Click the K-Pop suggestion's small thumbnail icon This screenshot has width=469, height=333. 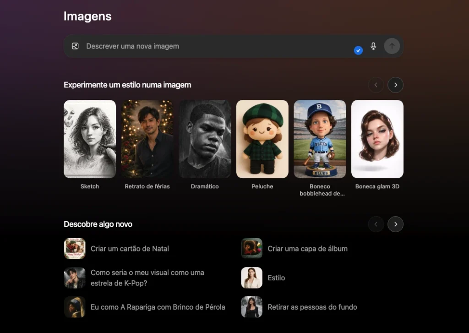tap(75, 278)
